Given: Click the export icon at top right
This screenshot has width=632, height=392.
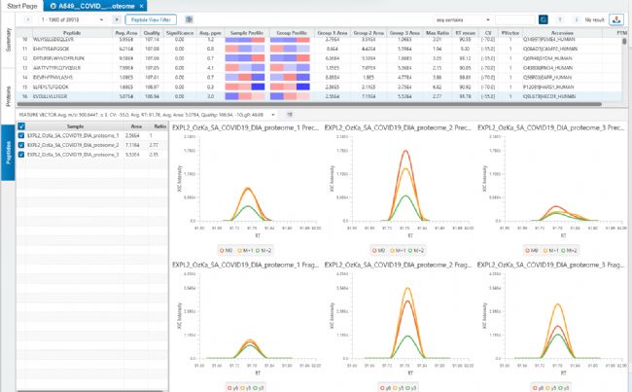Looking at the screenshot, I should coord(616,19).
